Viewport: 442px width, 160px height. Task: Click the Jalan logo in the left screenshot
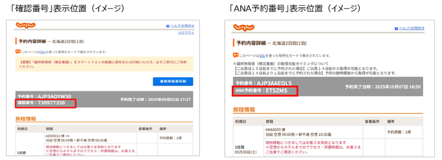[x=25, y=25]
